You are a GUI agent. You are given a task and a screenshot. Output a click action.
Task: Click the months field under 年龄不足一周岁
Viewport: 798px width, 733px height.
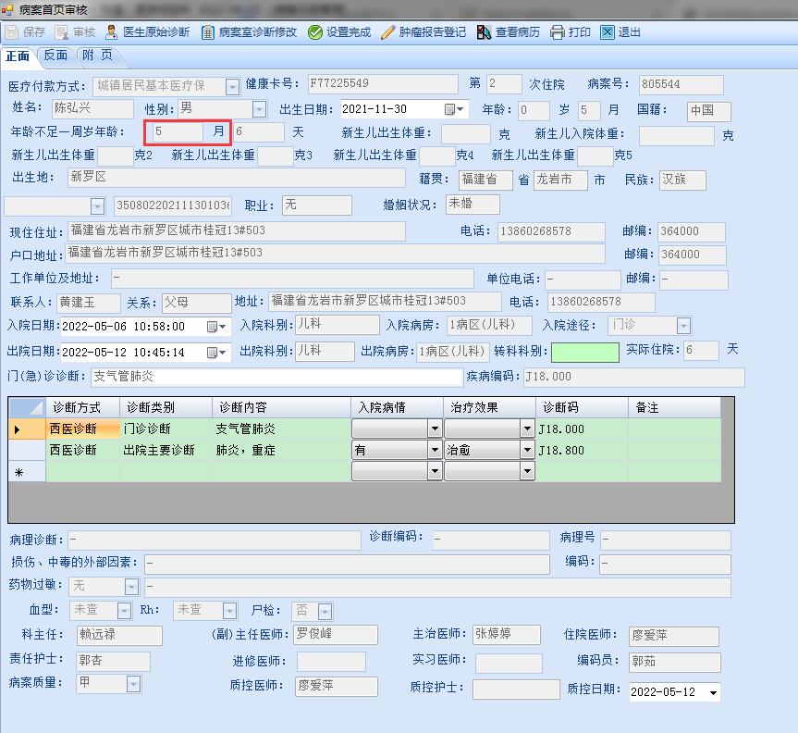click(178, 132)
